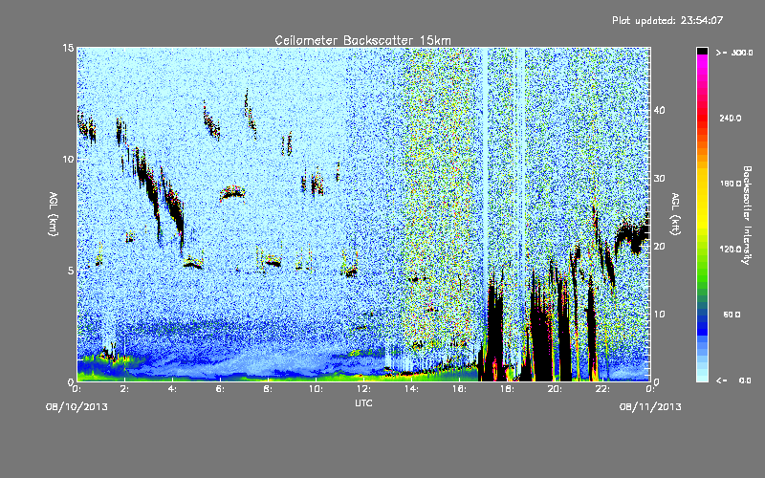Click the start date label 08/10/2013
The width and height of the screenshot is (765, 478).
click(x=76, y=407)
